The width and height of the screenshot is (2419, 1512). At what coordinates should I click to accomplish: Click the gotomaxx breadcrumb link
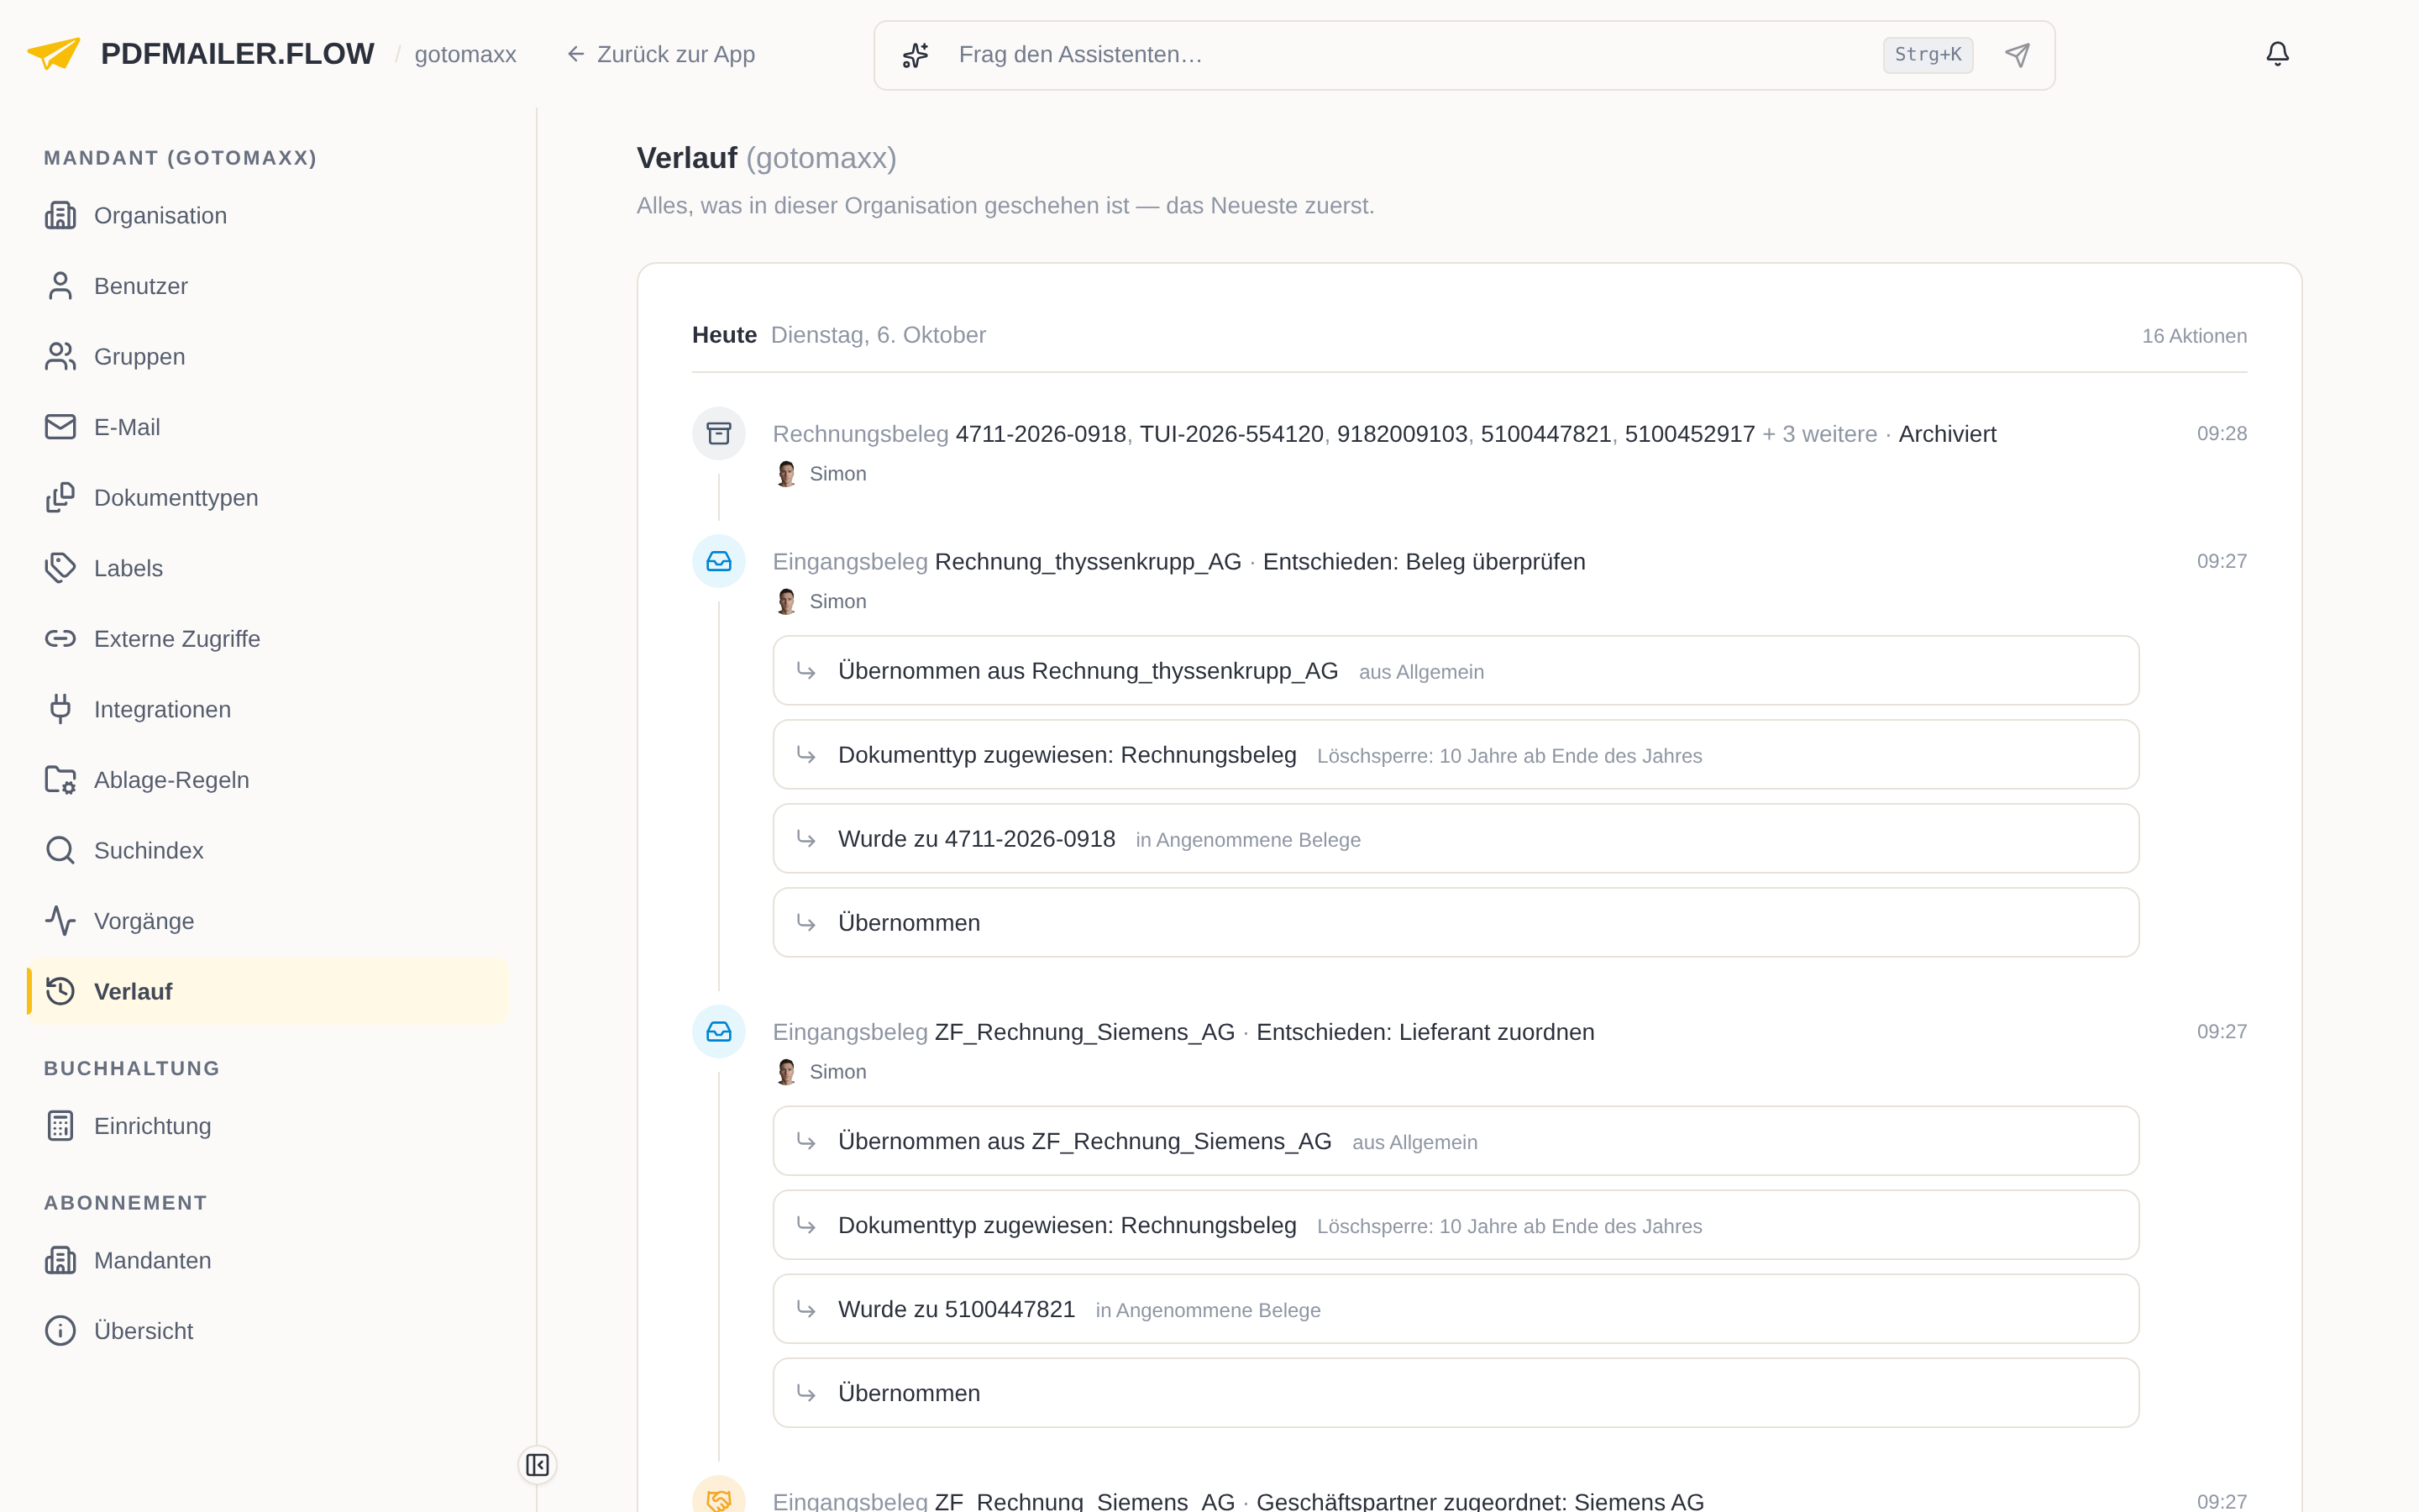(464, 54)
